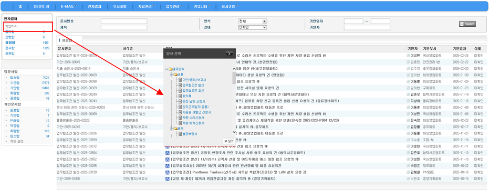Select 차량 배차신청서 form in tree

tap(193, 123)
